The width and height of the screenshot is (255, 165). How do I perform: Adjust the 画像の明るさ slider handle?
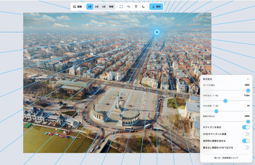point(248,121)
